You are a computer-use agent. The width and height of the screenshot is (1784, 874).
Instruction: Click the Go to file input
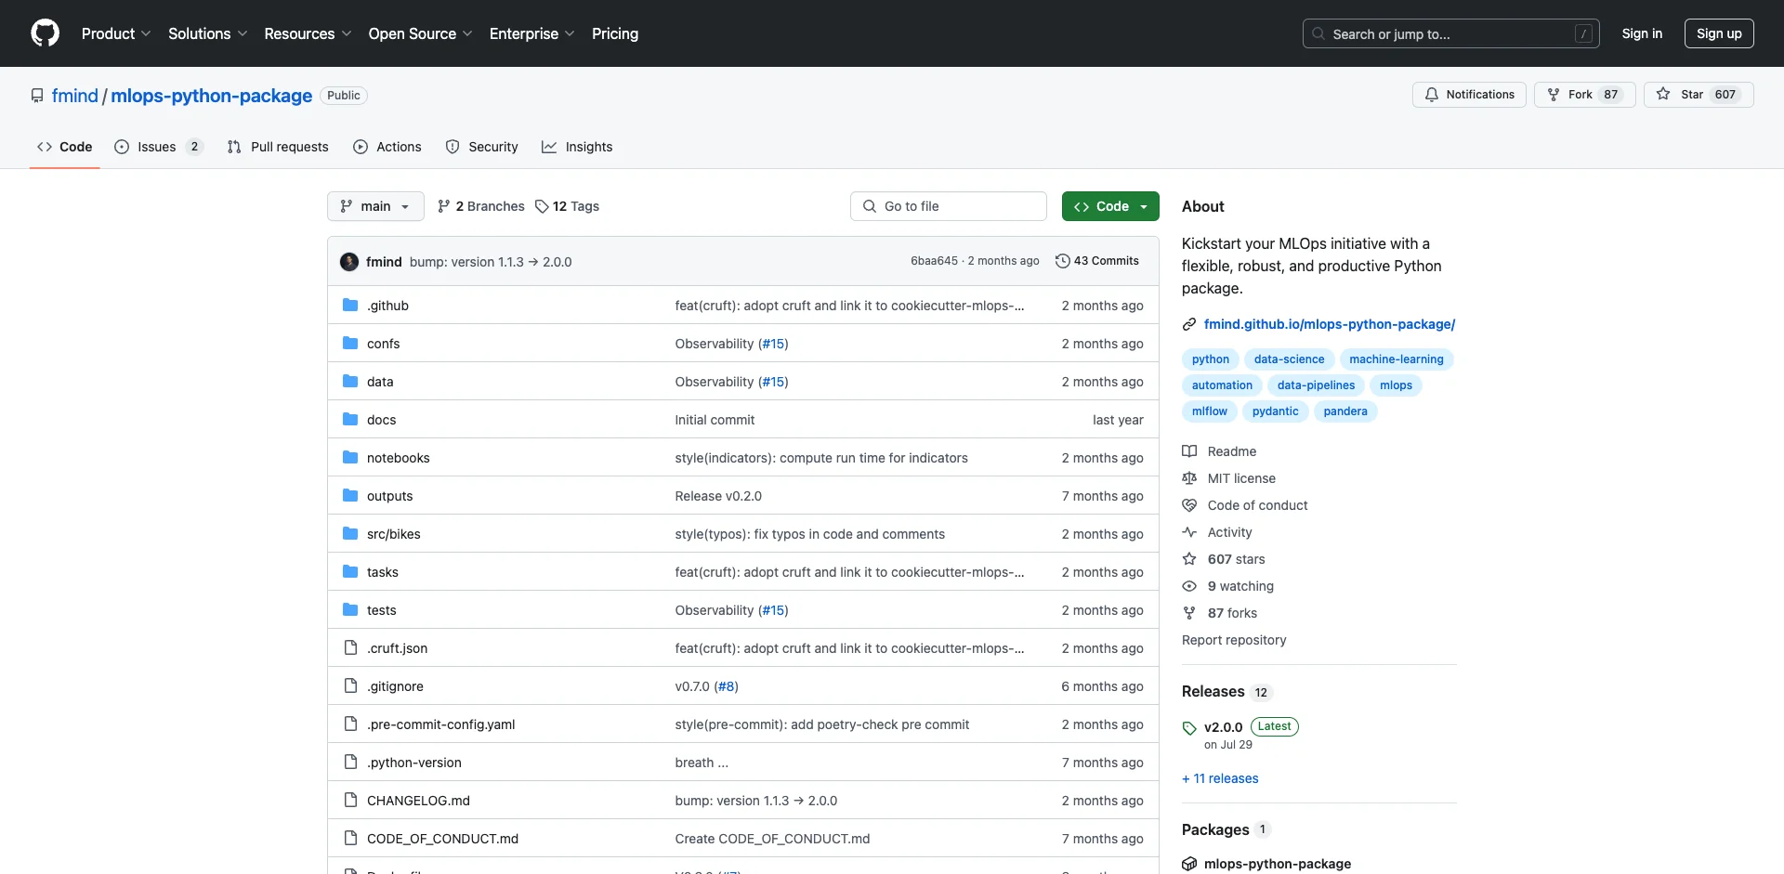coord(949,206)
